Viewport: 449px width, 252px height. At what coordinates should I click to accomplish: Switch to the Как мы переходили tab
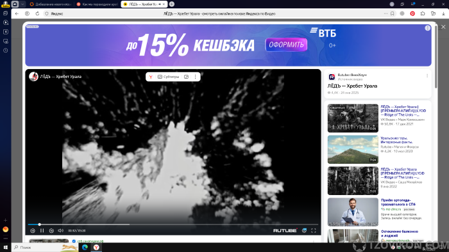[97, 4]
